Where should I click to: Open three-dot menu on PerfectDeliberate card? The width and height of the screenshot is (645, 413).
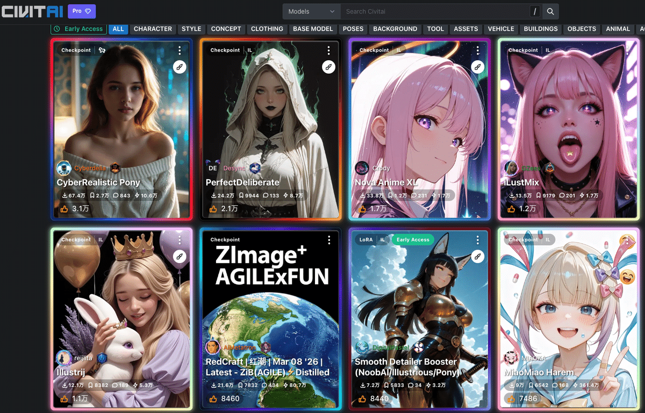(328, 50)
